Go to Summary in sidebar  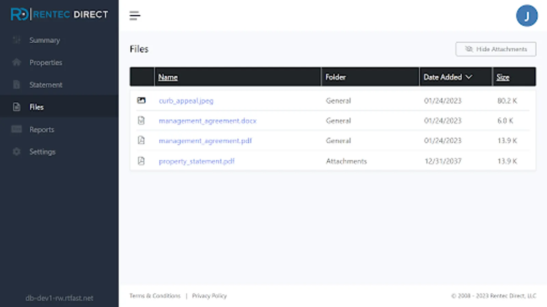pos(44,40)
